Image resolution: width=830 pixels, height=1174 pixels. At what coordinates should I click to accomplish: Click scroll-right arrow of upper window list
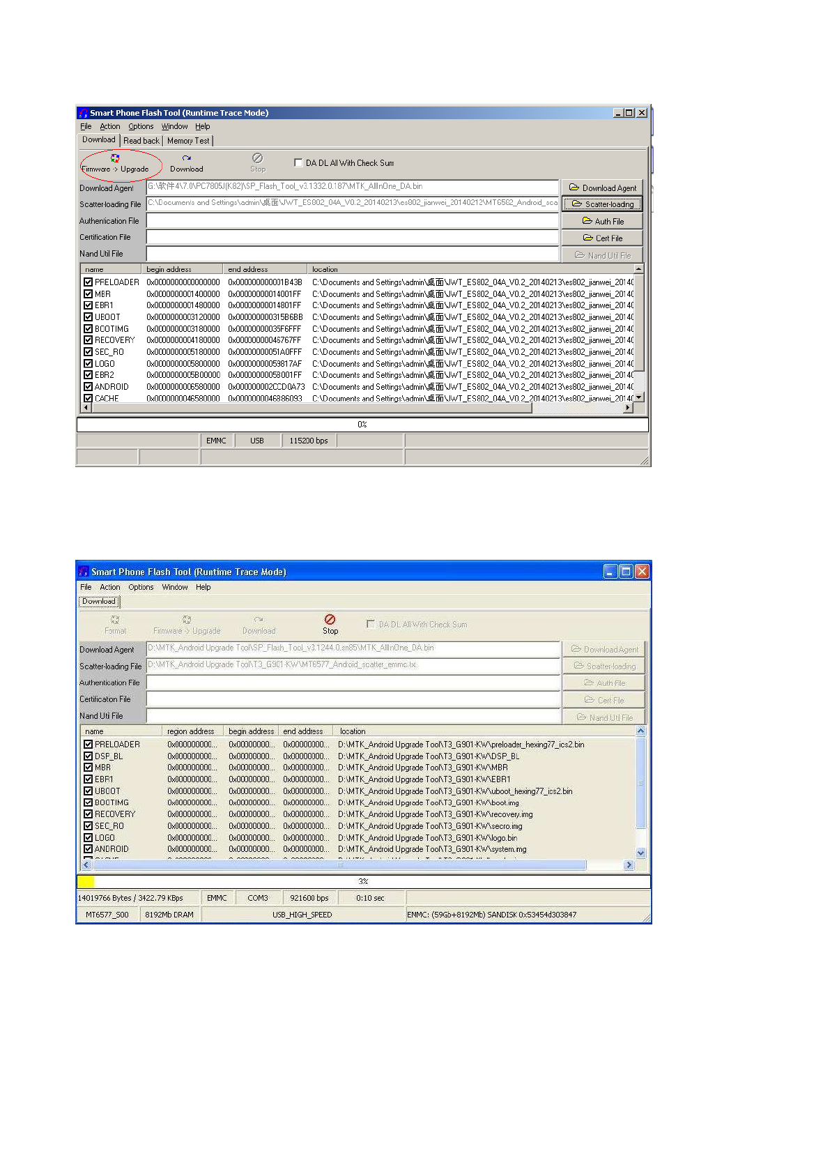(628, 408)
